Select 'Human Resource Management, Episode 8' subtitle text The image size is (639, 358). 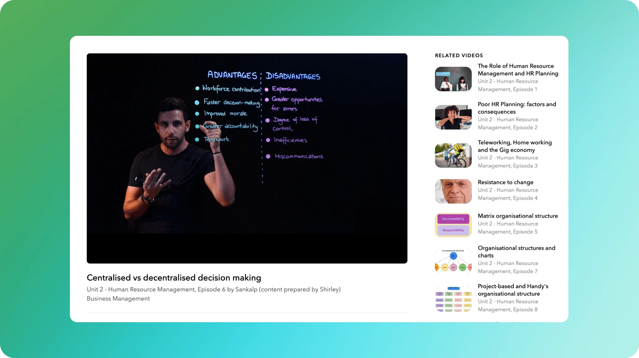coord(508,305)
